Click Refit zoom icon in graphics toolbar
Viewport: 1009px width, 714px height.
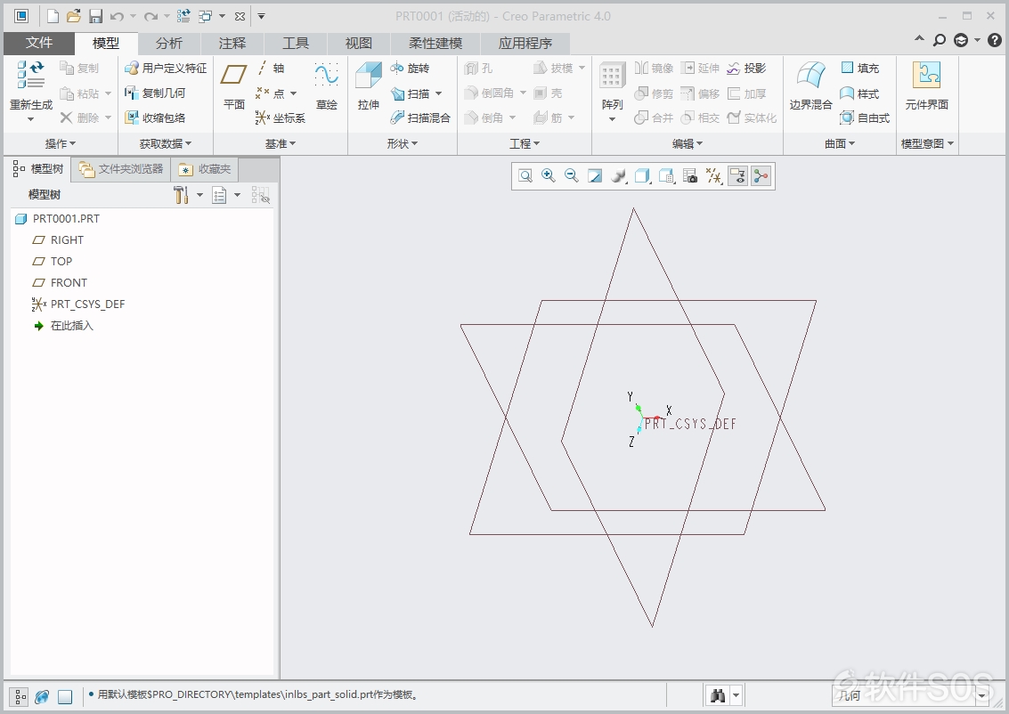coord(525,175)
